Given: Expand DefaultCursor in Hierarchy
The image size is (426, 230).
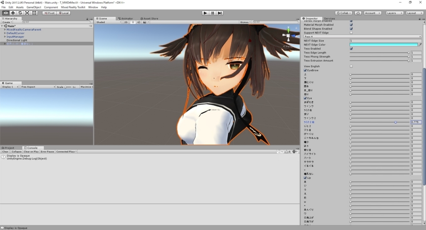Looking at the screenshot, I should (5, 33).
